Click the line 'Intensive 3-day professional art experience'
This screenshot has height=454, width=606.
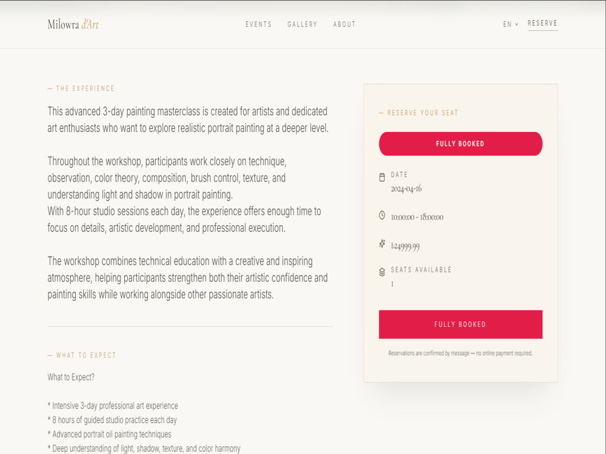[x=113, y=406]
